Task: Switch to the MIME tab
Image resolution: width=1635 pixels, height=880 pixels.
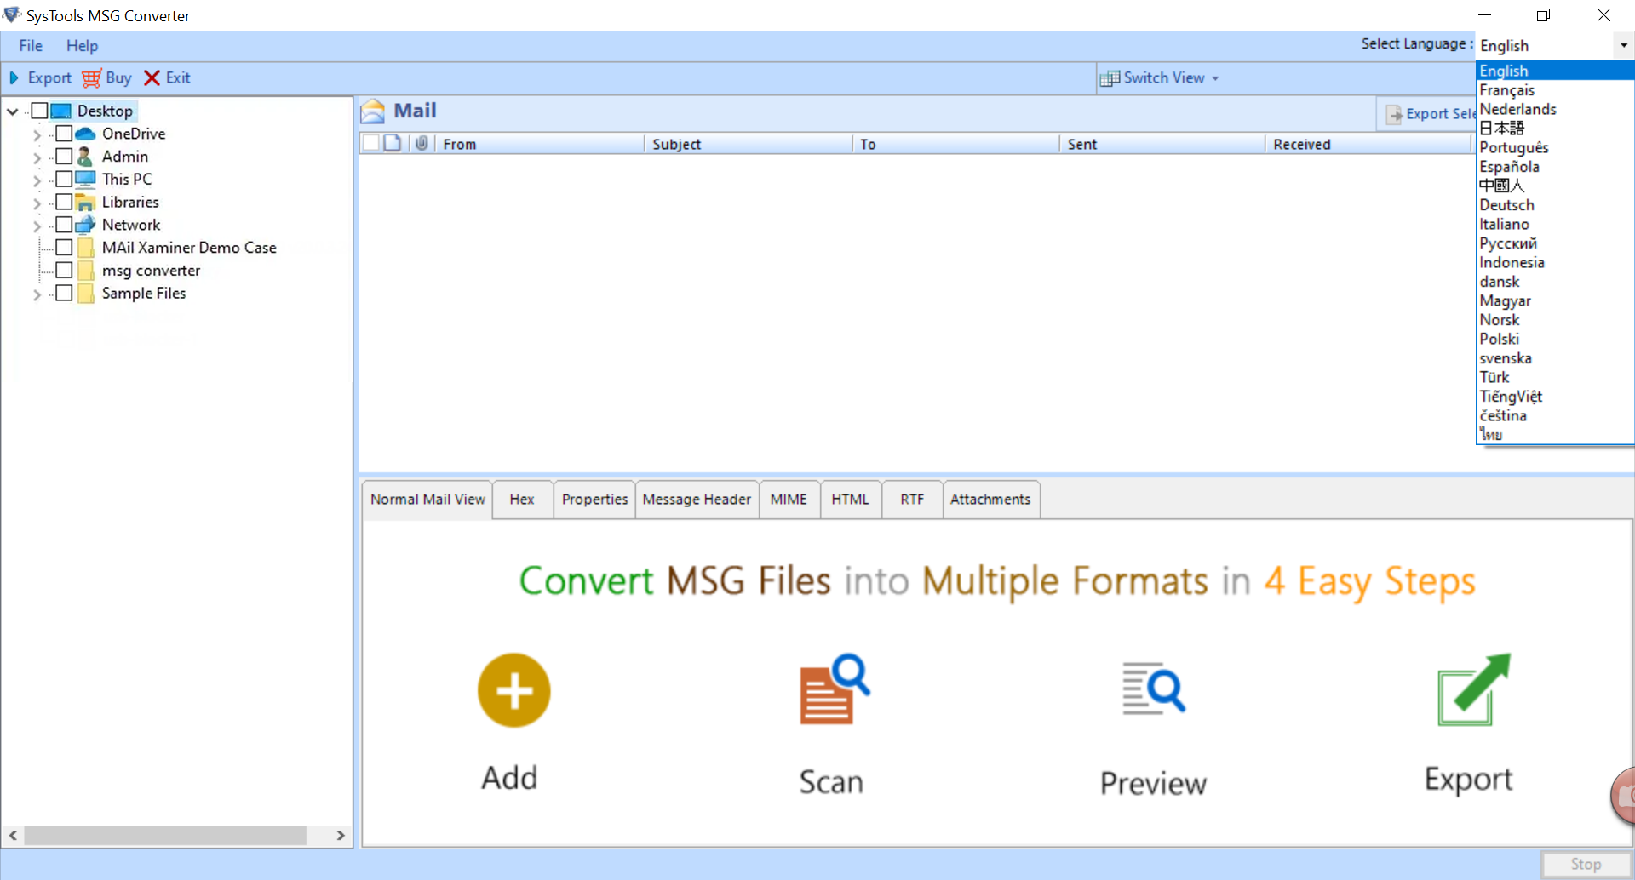Action: tap(789, 500)
